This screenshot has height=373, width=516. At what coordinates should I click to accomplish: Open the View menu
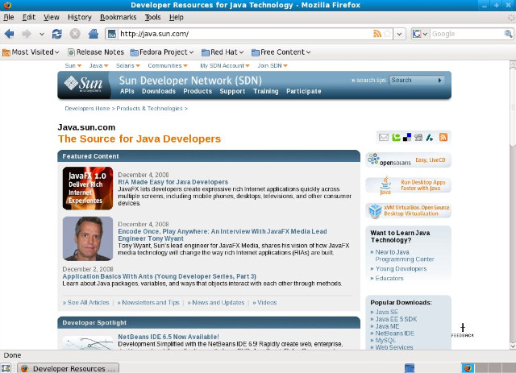pyautogui.click(x=52, y=17)
